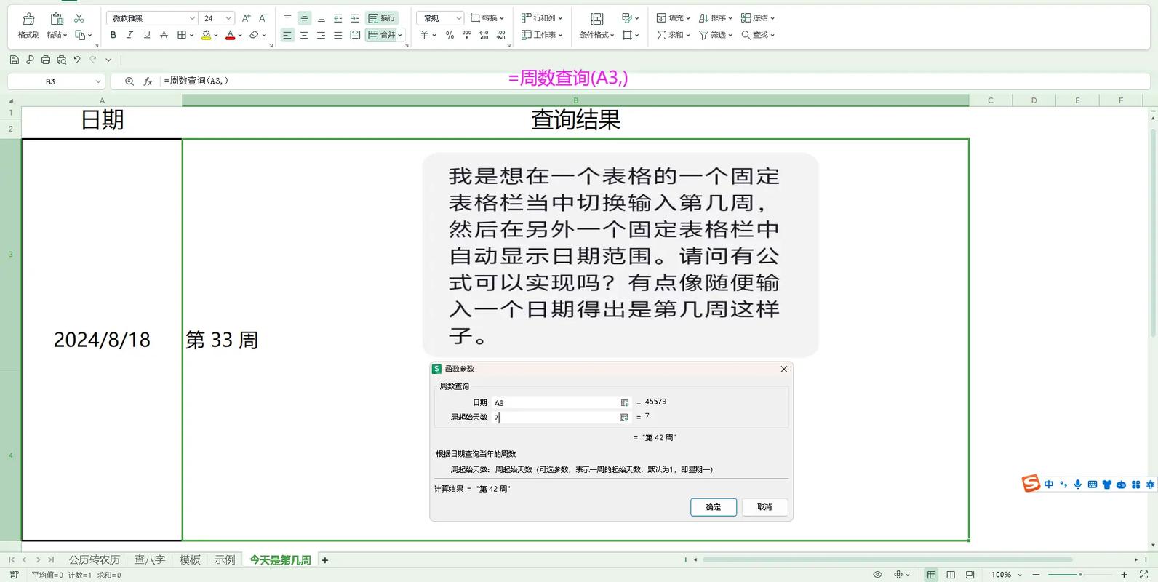Viewport: 1158px width, 582px height.
Task: Toggle middle vertical alignment
Action: pyautogui.click(x=304, y=18)
